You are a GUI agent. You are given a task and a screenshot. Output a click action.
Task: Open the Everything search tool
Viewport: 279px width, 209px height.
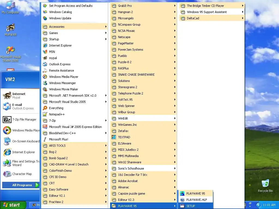coord(74,108)
